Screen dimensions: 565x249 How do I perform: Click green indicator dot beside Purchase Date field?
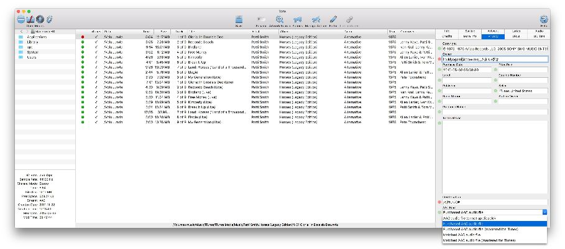tap(439, 69)
